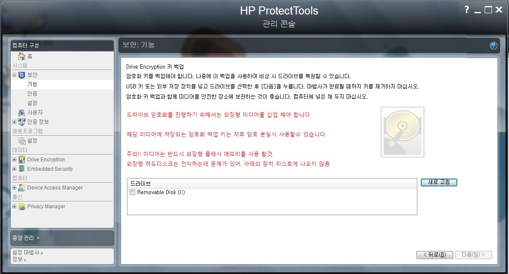
Task: Click the 사용자 users icon
Action: coord(21,113)
